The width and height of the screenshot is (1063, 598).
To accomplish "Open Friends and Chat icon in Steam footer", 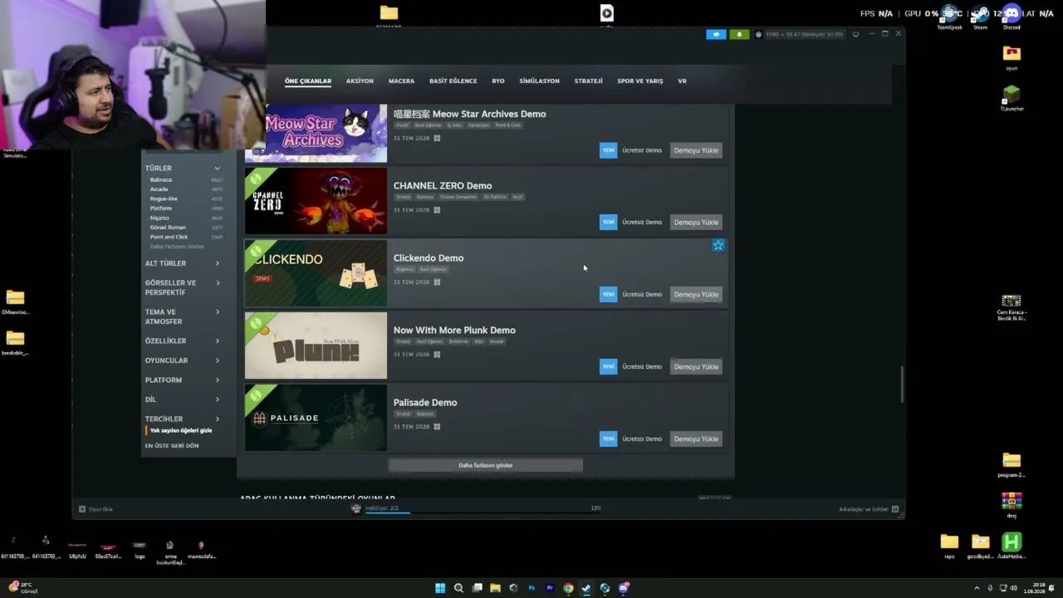I will click(895, 509).
